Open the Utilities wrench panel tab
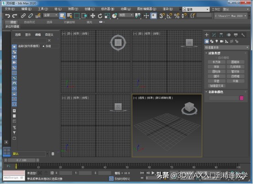Viewport: 253px width, 184px height. [243, 35]
